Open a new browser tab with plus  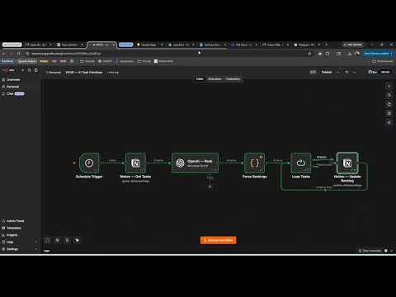pos(327,45)
